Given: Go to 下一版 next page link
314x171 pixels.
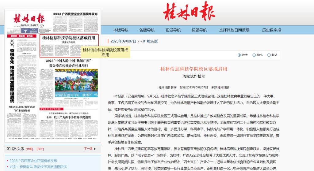Looking at the screenshot, I should 88,149.
